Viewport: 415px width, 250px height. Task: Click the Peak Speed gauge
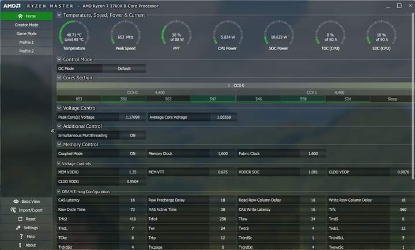125,36
